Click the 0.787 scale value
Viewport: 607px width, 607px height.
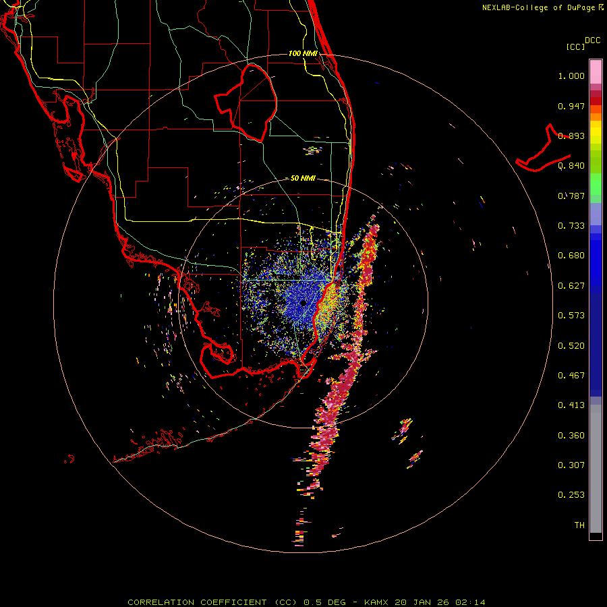click(x=571, y=196)
